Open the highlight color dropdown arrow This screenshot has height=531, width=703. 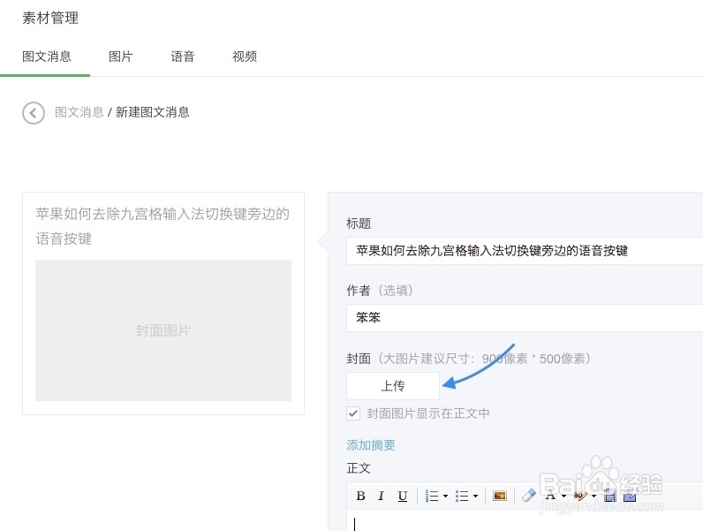(x=594, y=496)
